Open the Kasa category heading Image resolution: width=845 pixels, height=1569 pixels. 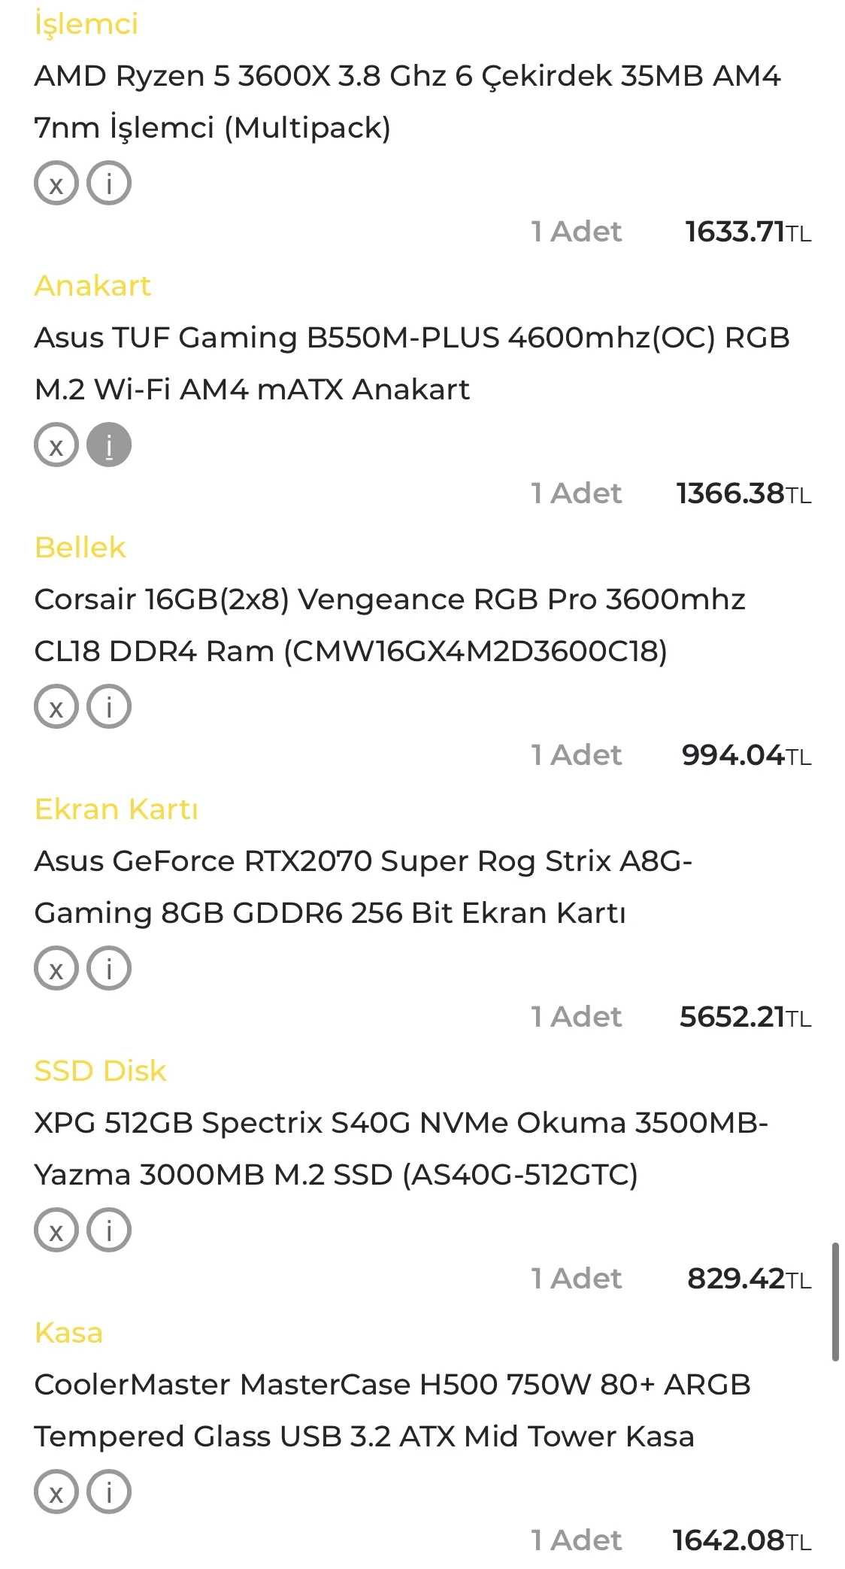[x=68, y=1333]
